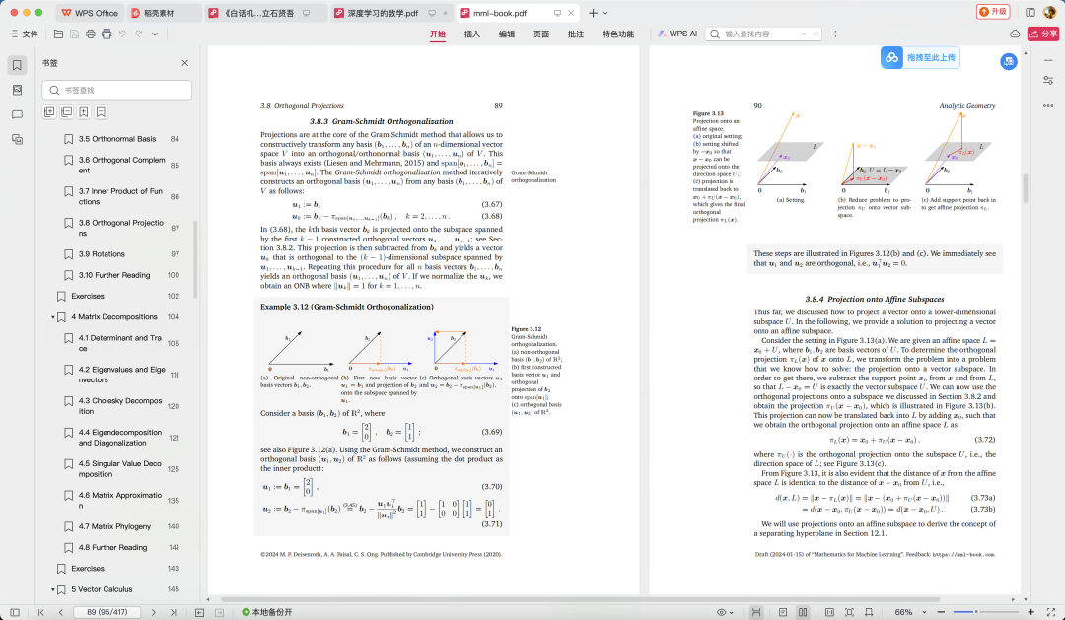This screenshot has height=620, width=1065.
Task: Switch to the WPS Office home tab
Action: tap(89, 13)
